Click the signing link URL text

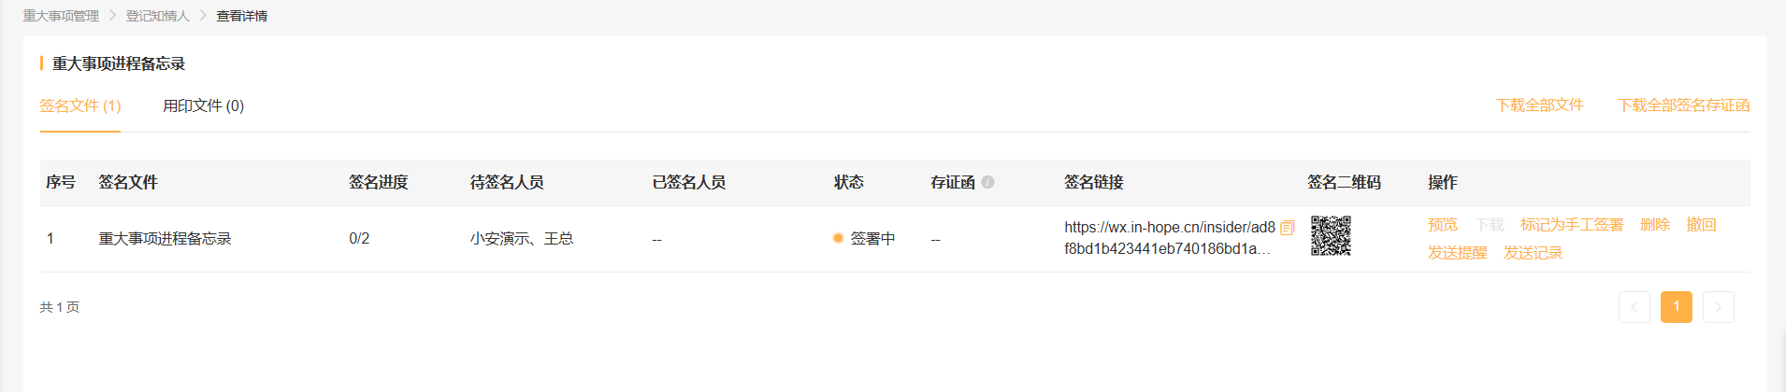(1169, 238)
